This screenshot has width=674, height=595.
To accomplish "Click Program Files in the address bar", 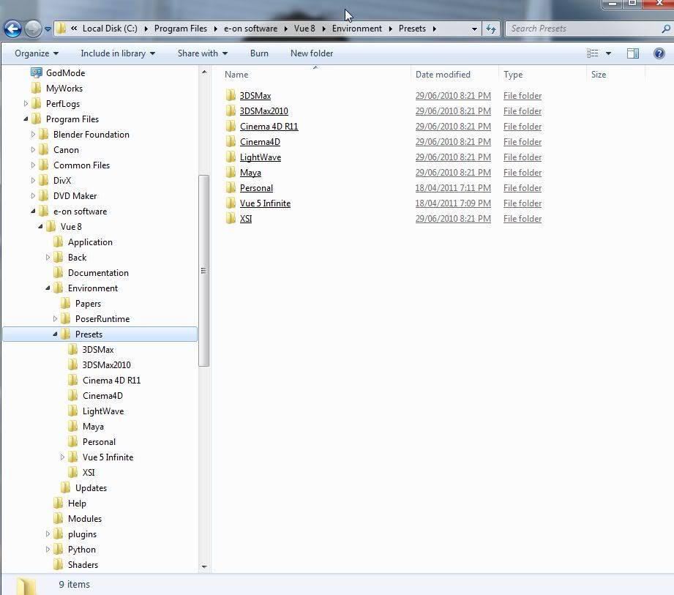I will click(181, 29).
